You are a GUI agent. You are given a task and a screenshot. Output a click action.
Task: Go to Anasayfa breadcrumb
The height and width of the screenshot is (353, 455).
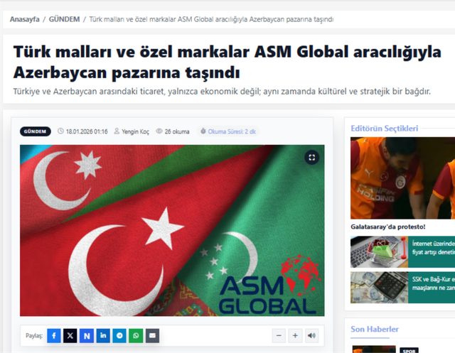point(25,19)
